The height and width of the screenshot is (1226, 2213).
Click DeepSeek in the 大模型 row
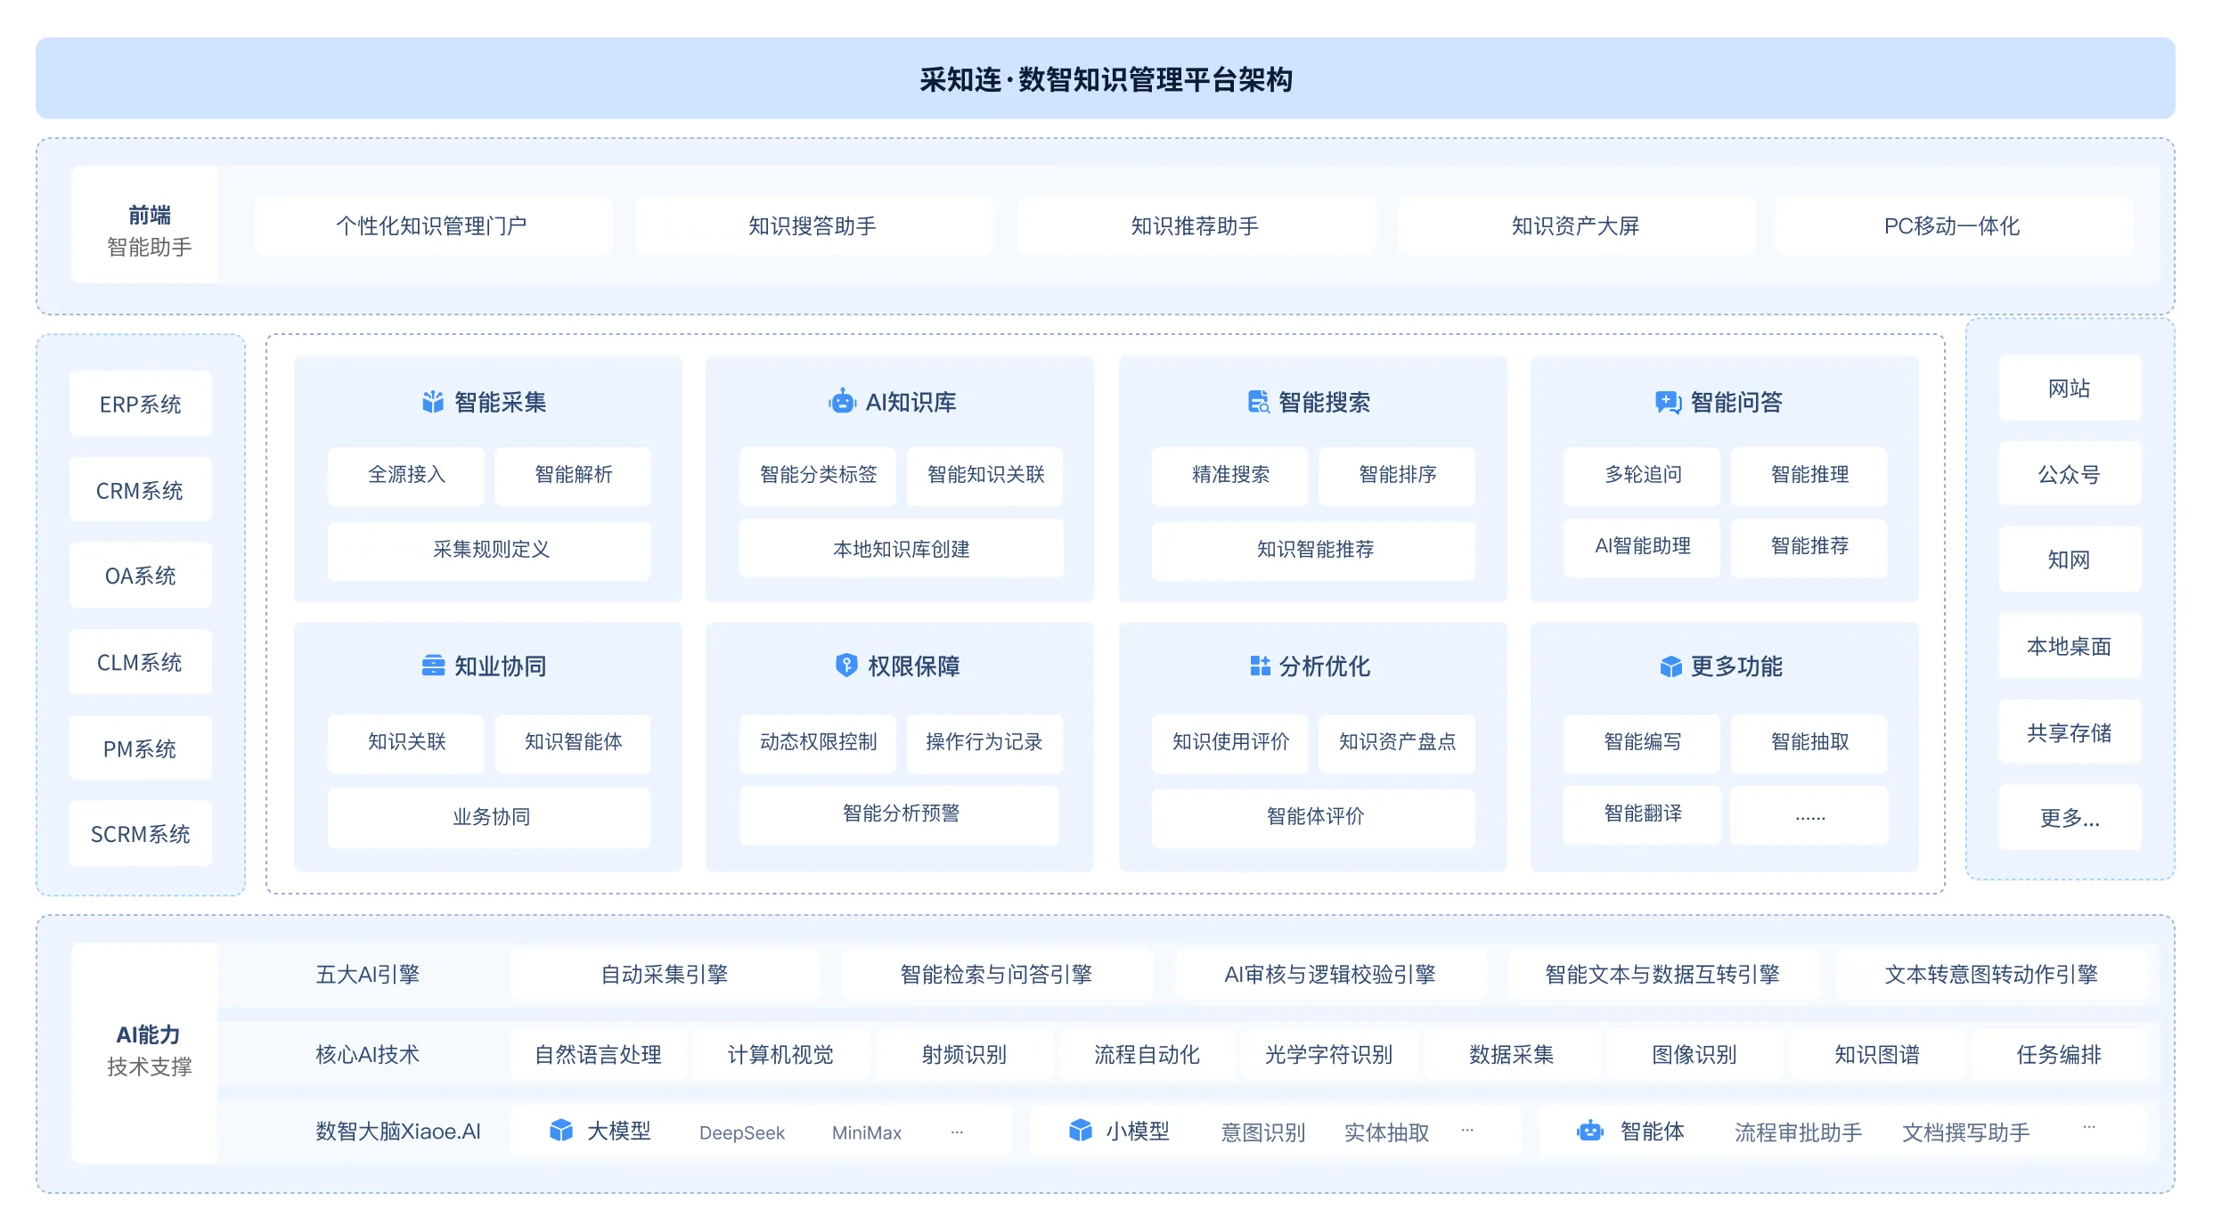(x=742, y=1132)
